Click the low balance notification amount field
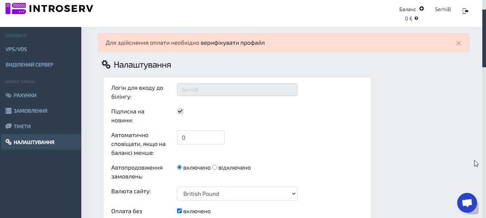The height and width of the screenshot is (218, 486). pyautogui.click(x=201, y=137)
